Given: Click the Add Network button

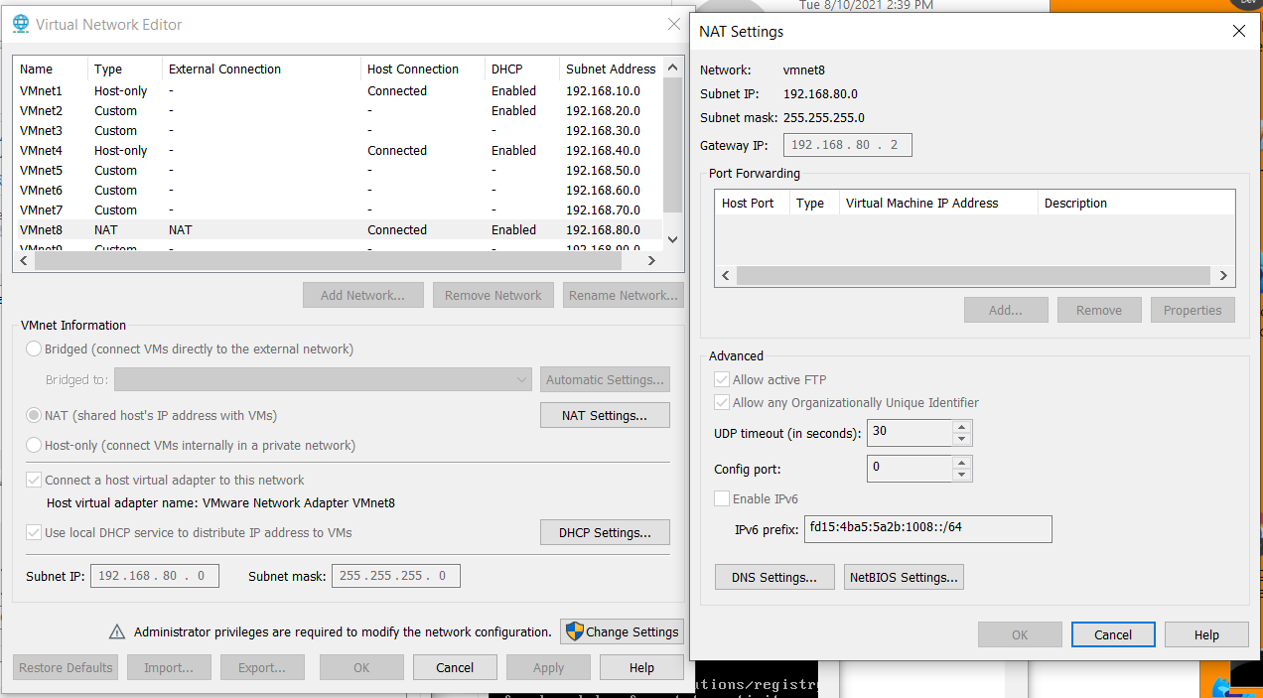Looking at the screenshot, I should [362, 295].
